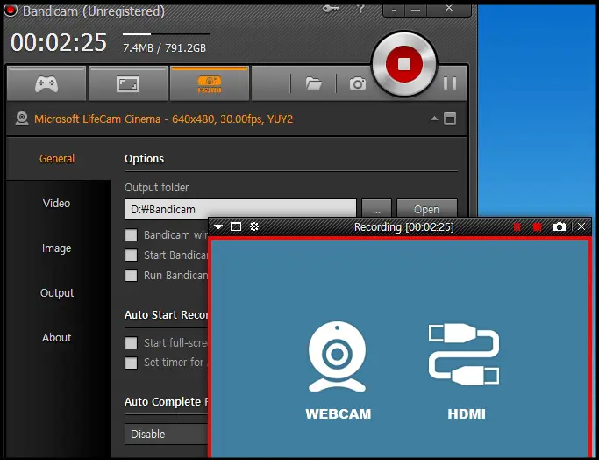Open help via the question mark icon

[x=360, y=8]
